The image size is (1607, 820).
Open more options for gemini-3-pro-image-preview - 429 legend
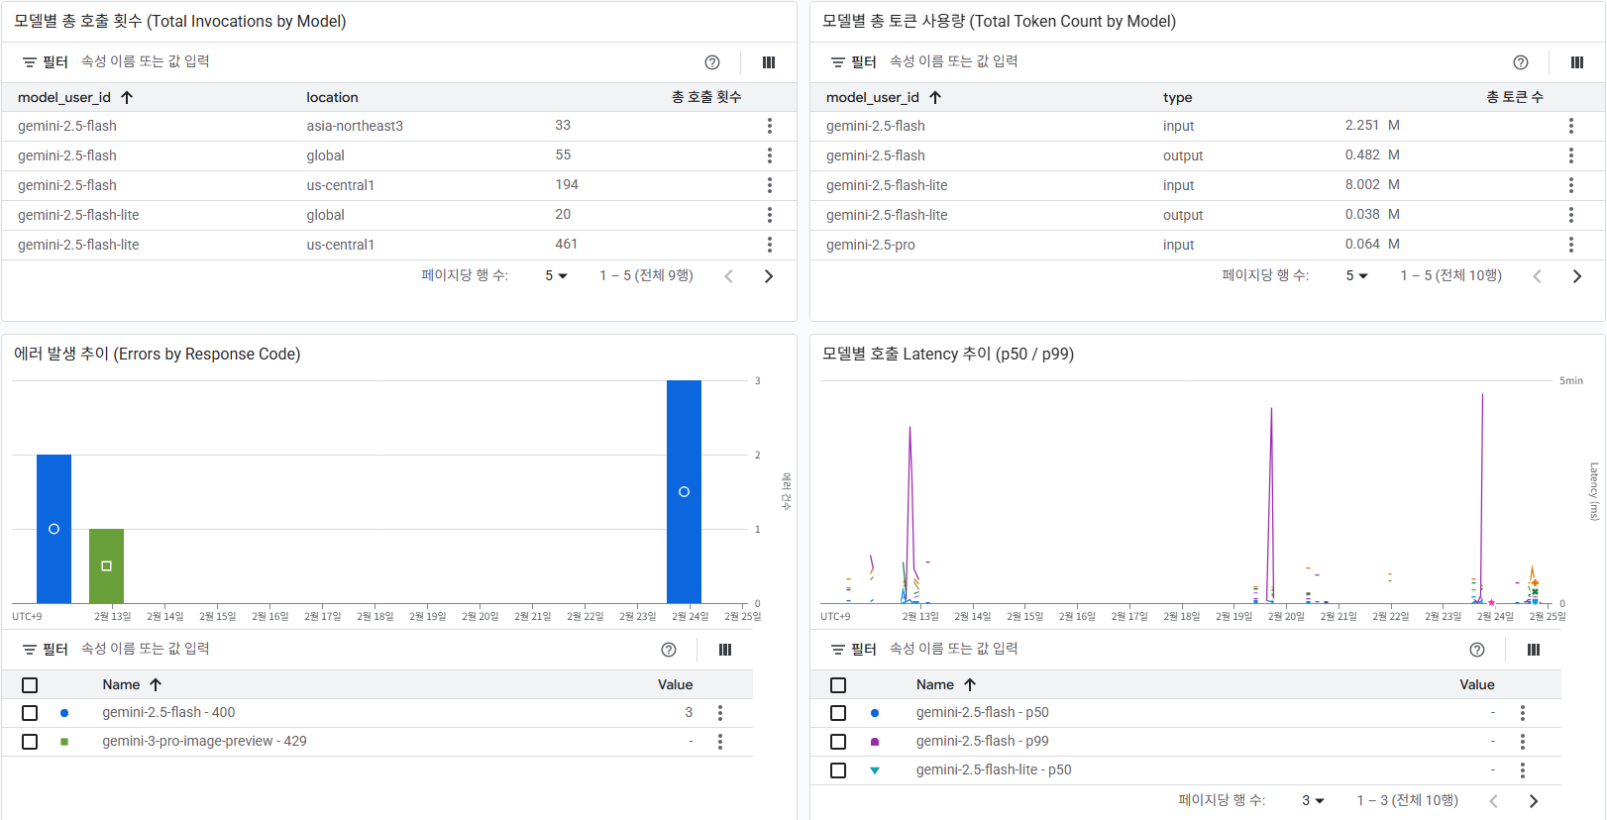(720, 742)
